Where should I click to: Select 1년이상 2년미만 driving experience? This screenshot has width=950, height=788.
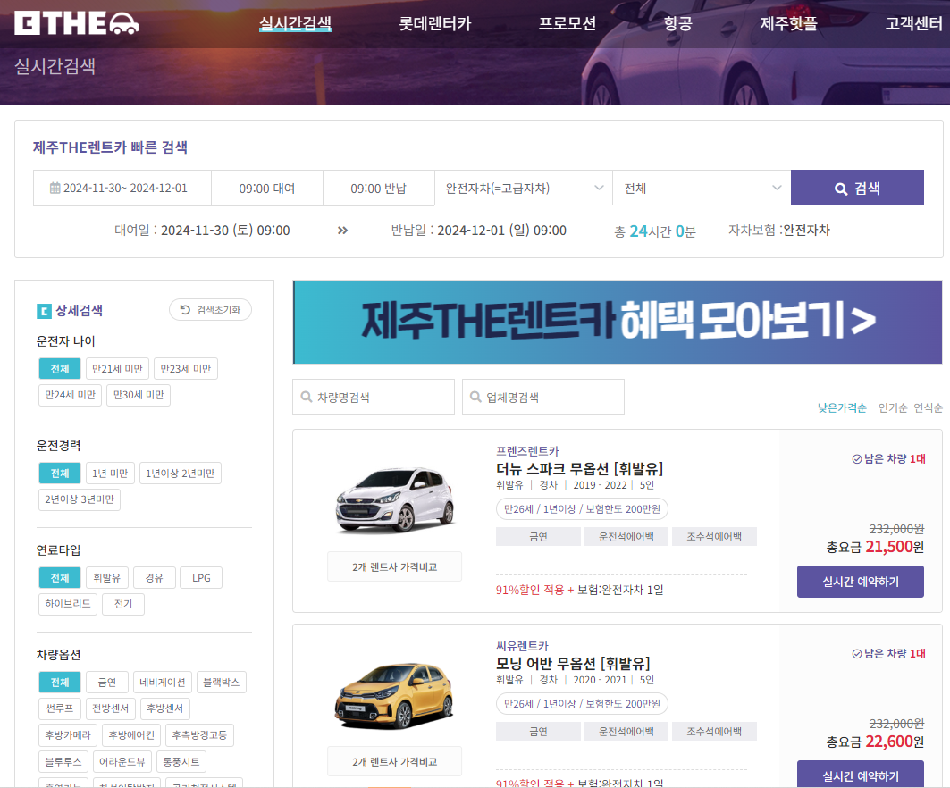click(x=180, y=473)
